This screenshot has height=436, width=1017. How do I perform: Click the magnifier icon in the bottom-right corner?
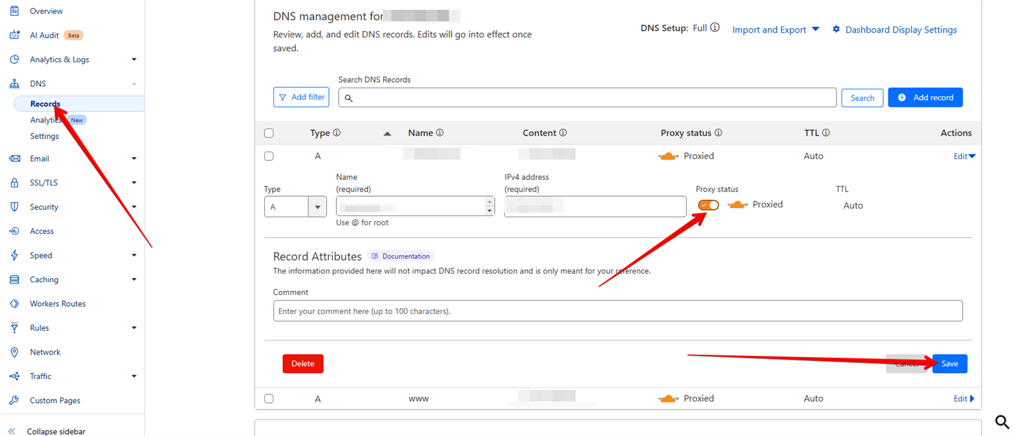[1002, 422]
